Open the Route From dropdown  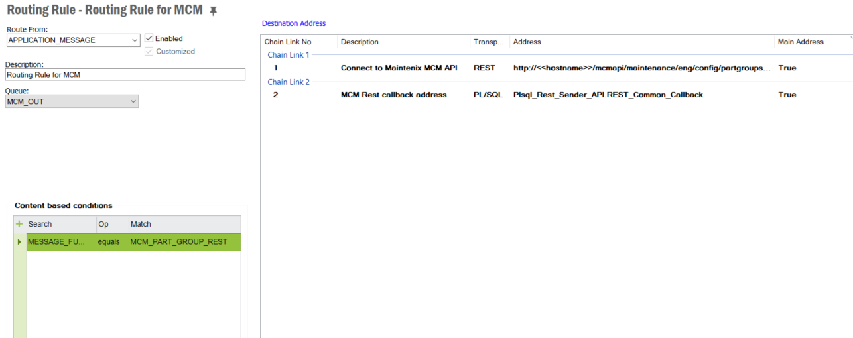point(135,40)
